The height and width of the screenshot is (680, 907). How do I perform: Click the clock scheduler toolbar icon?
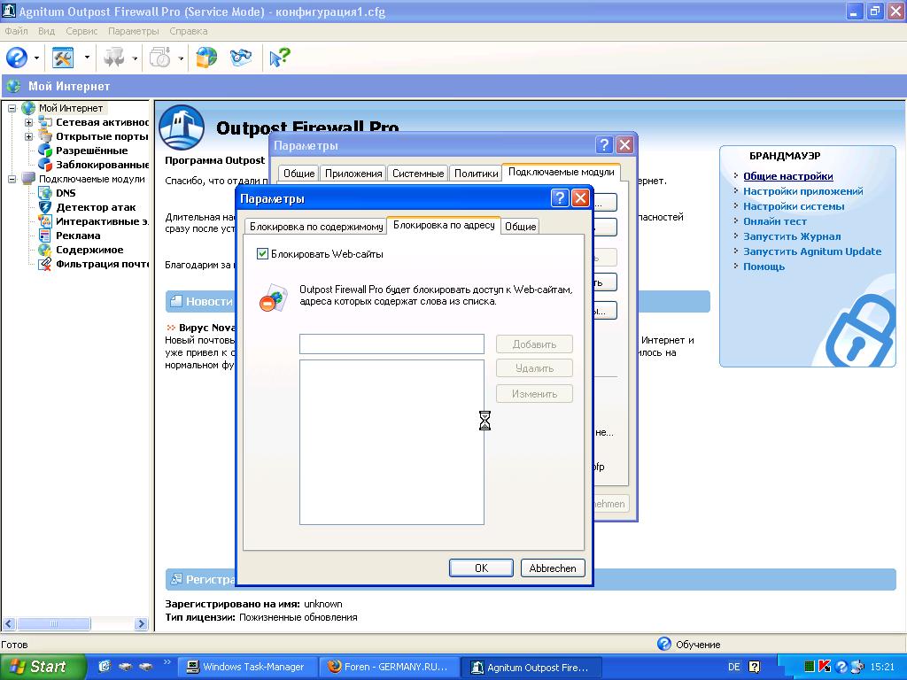(160, 58)
